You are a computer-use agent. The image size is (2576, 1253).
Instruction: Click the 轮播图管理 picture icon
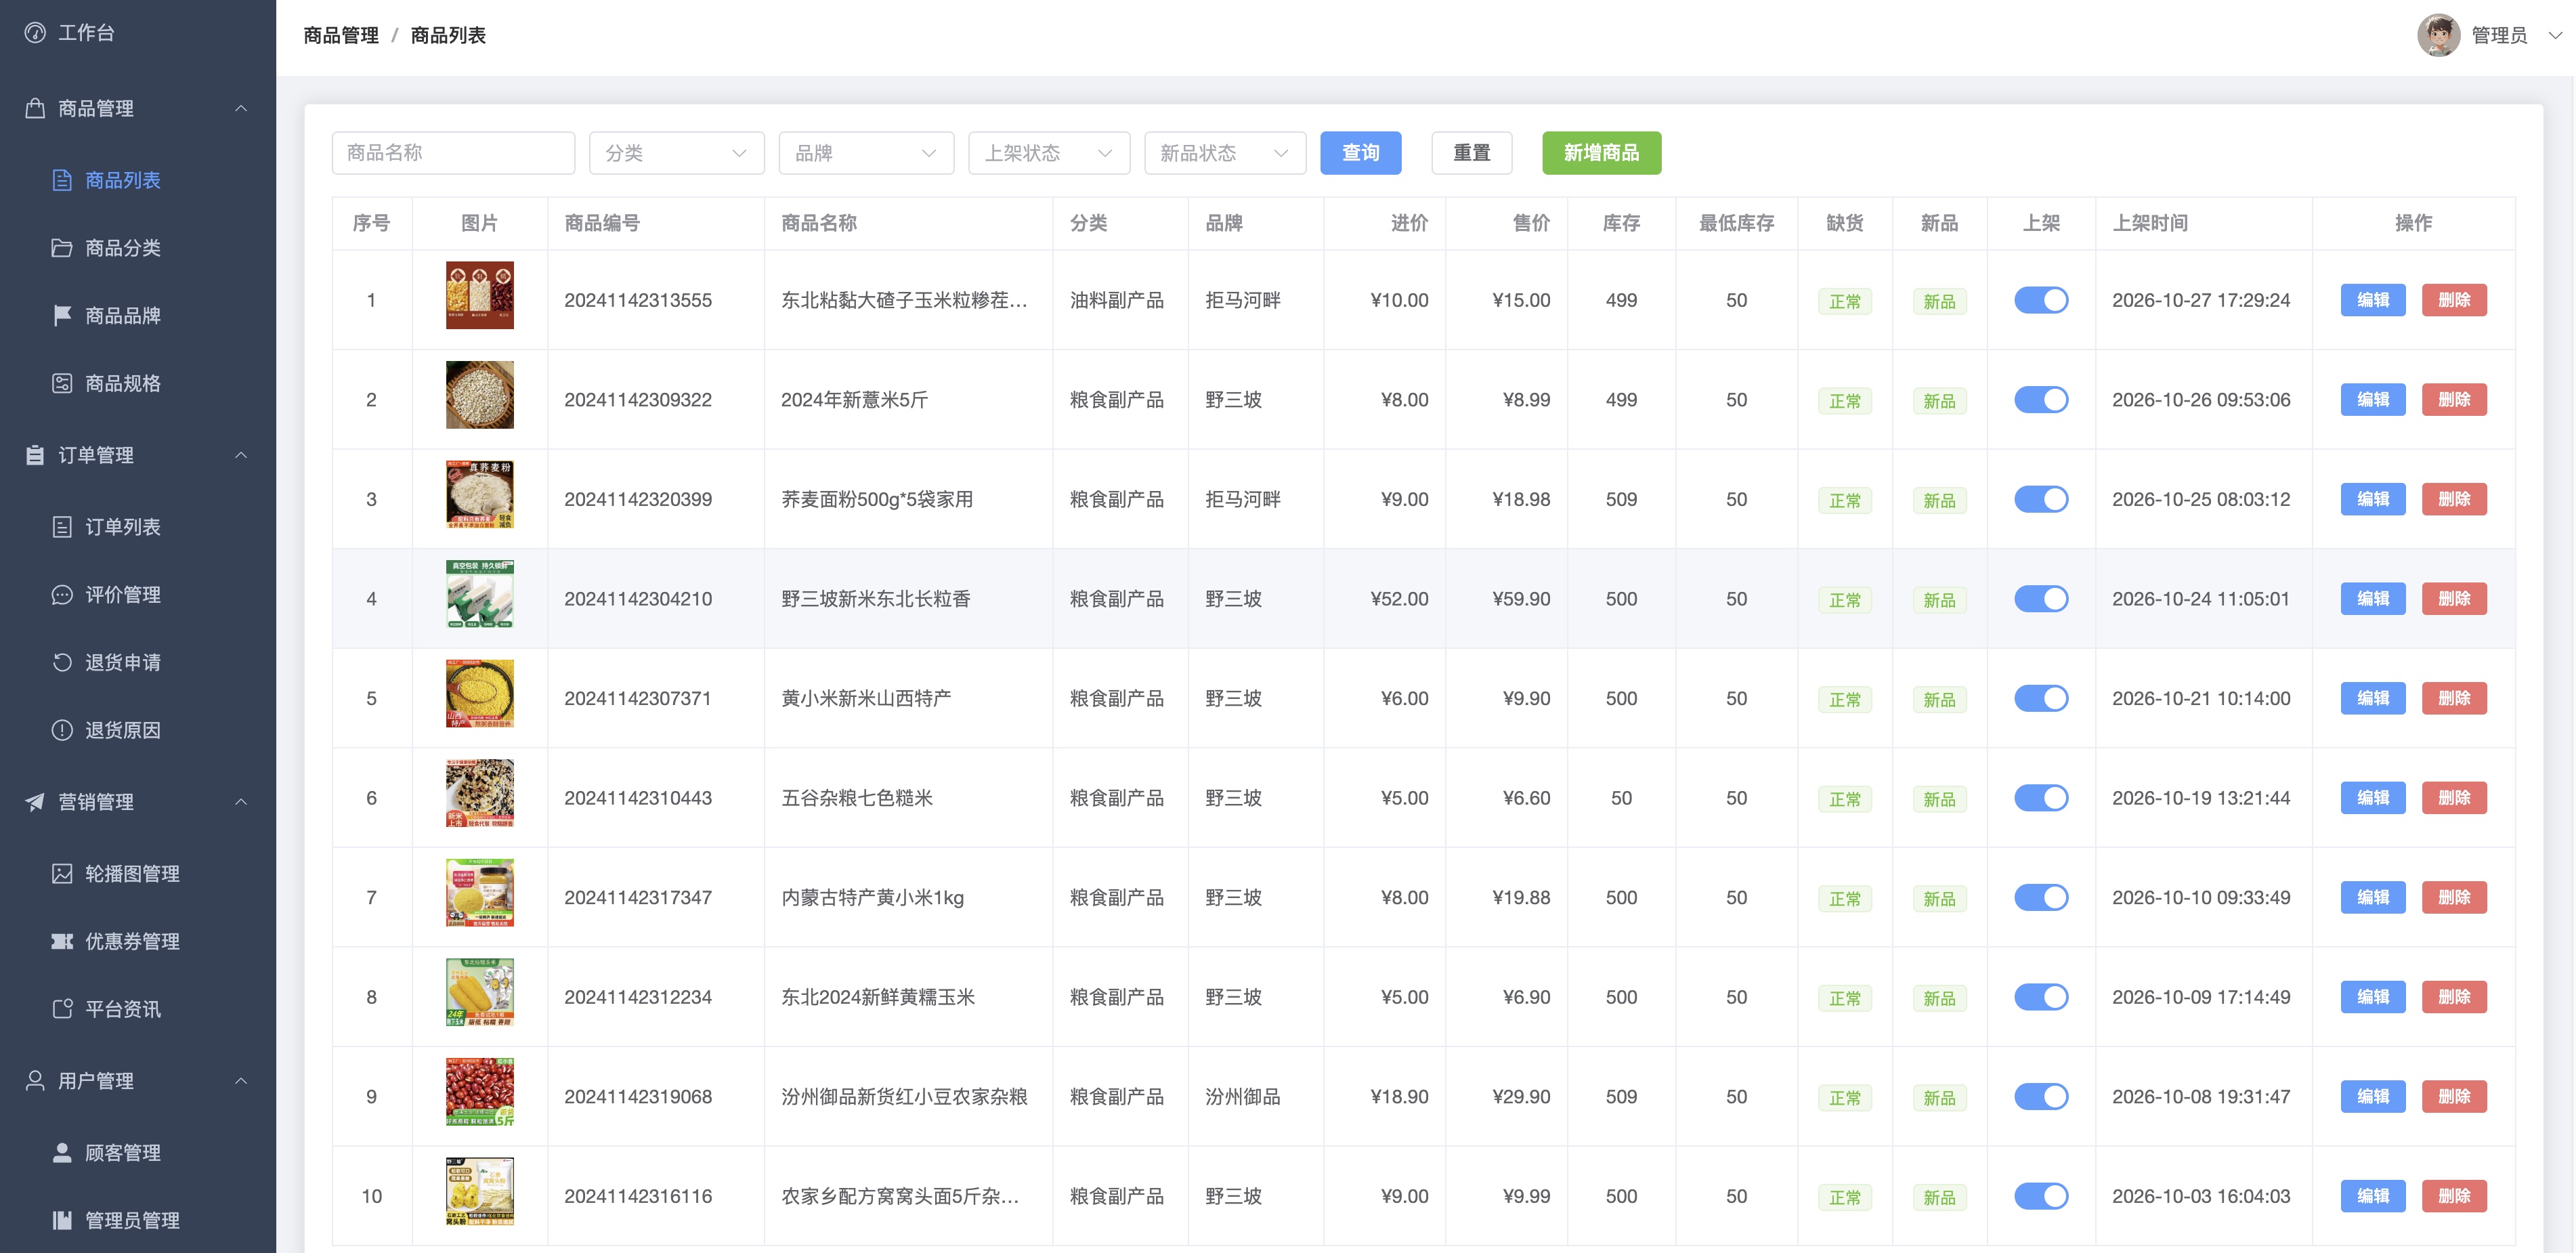tap(62, 874)
